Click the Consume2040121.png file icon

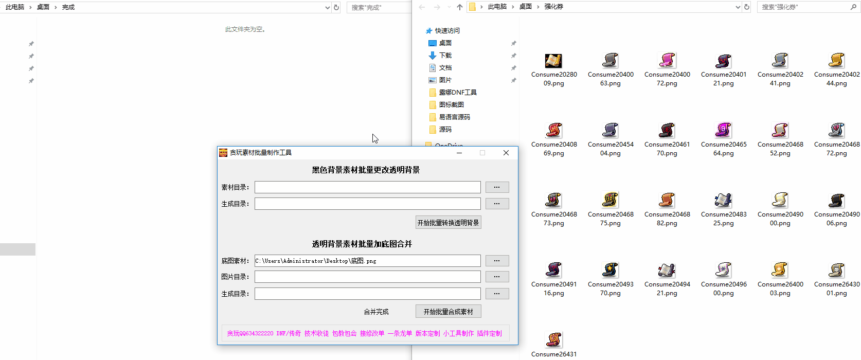click(723, 60)
